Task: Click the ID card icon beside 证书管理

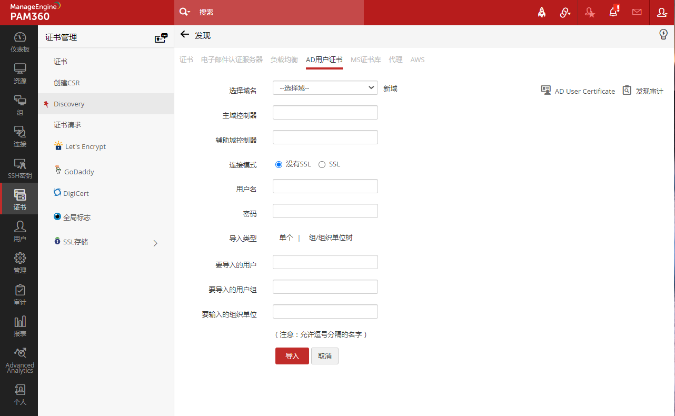Action: [161, 37]
